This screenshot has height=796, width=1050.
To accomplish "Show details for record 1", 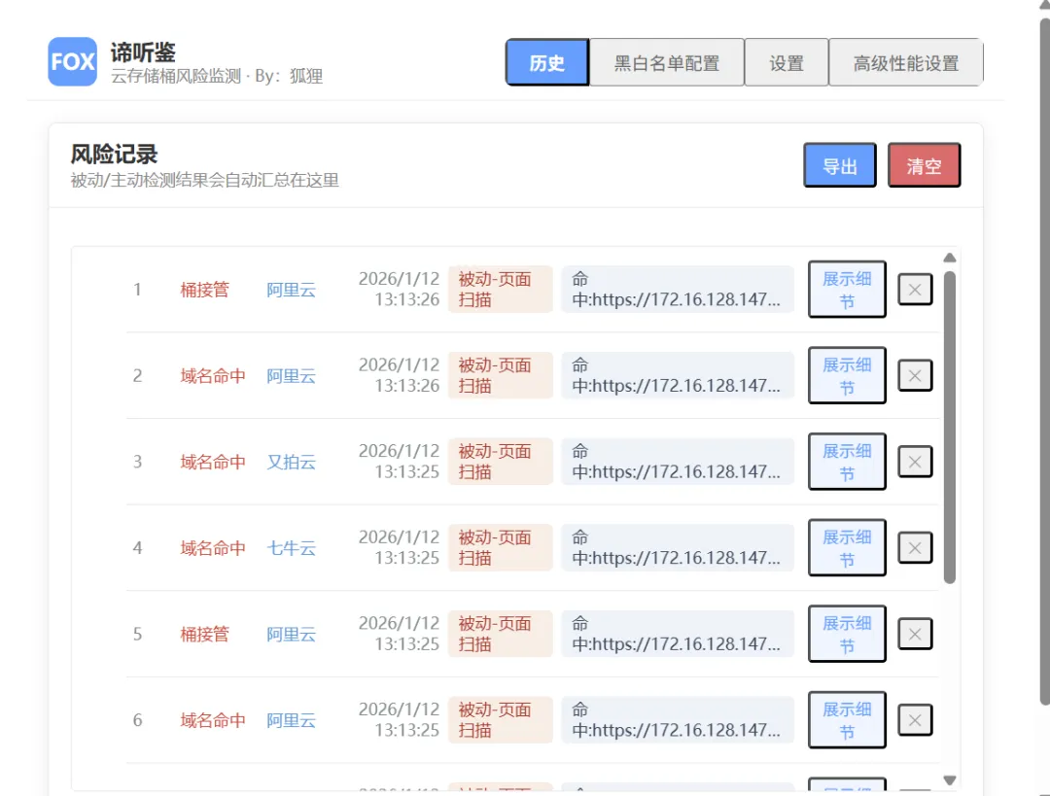I will (847, 290).
